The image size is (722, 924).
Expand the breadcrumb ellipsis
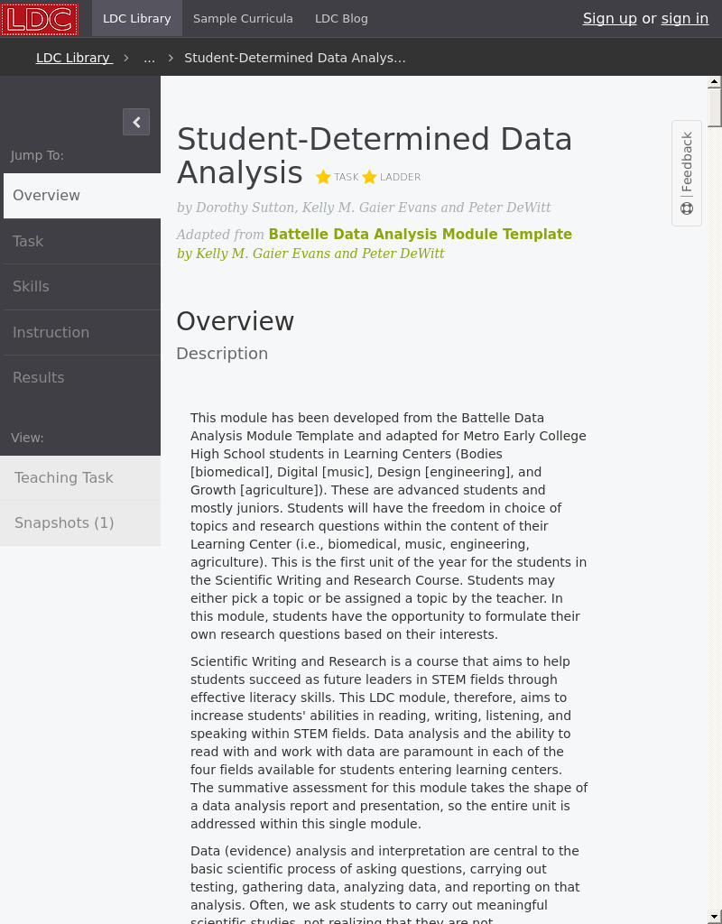click(149, 58)
